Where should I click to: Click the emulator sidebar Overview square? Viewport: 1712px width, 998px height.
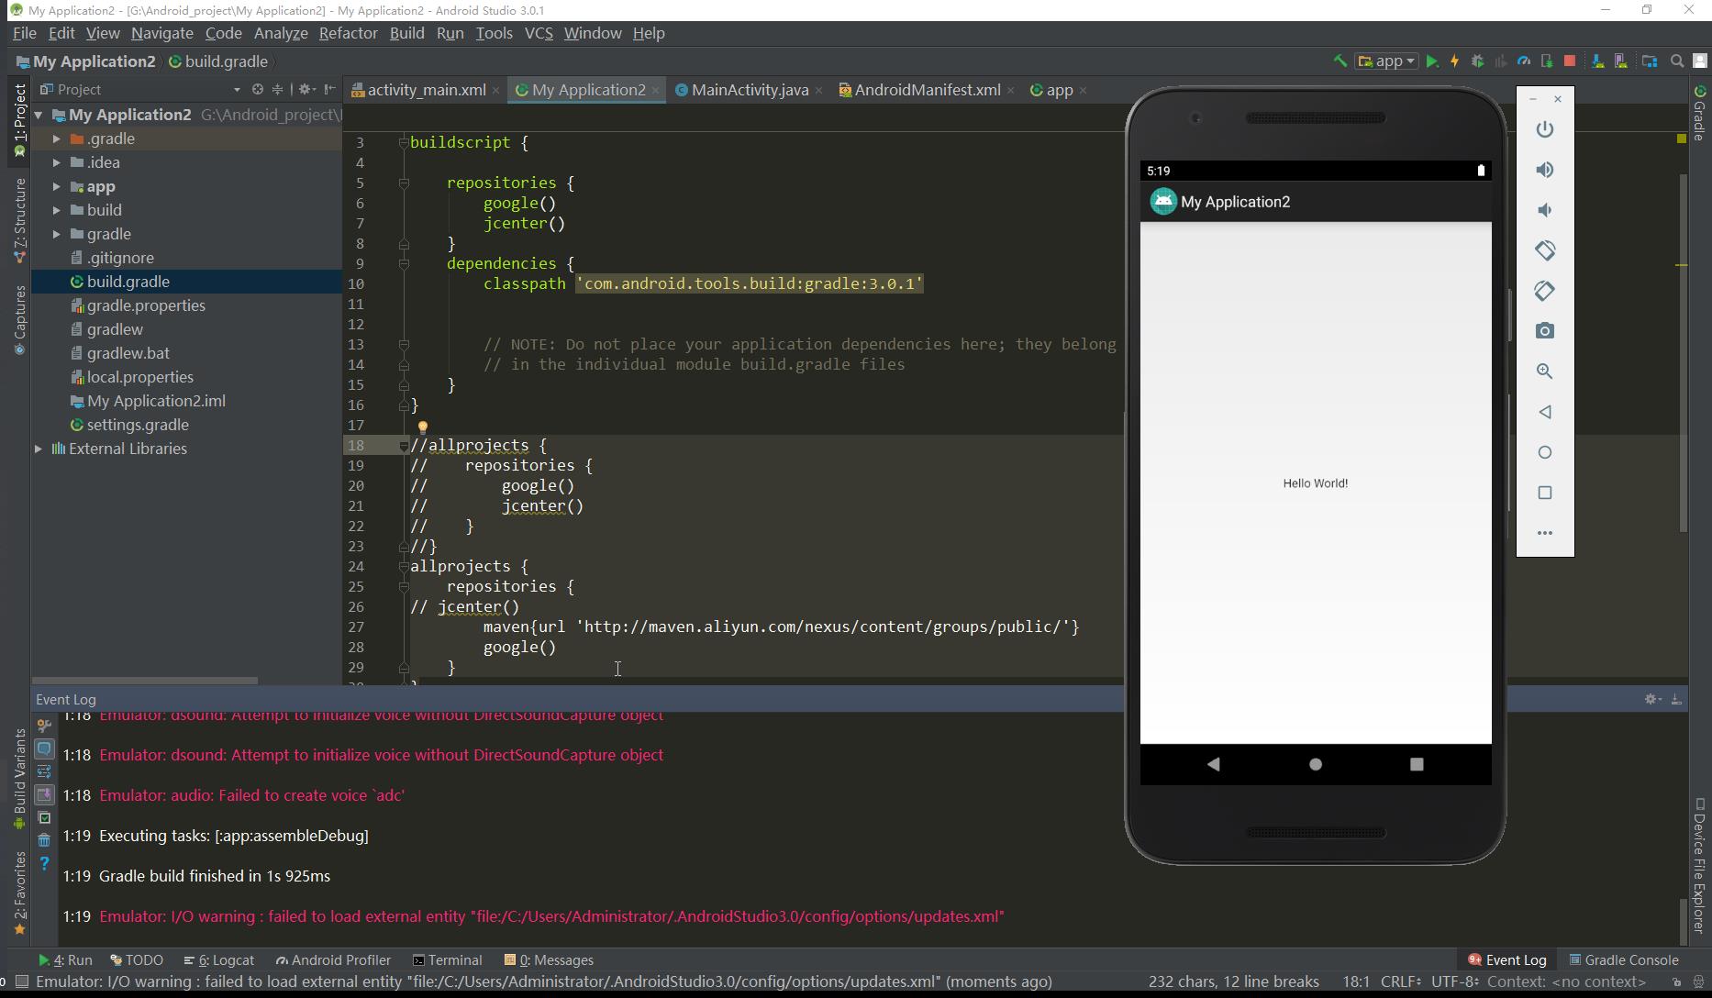click(1545, 493)
